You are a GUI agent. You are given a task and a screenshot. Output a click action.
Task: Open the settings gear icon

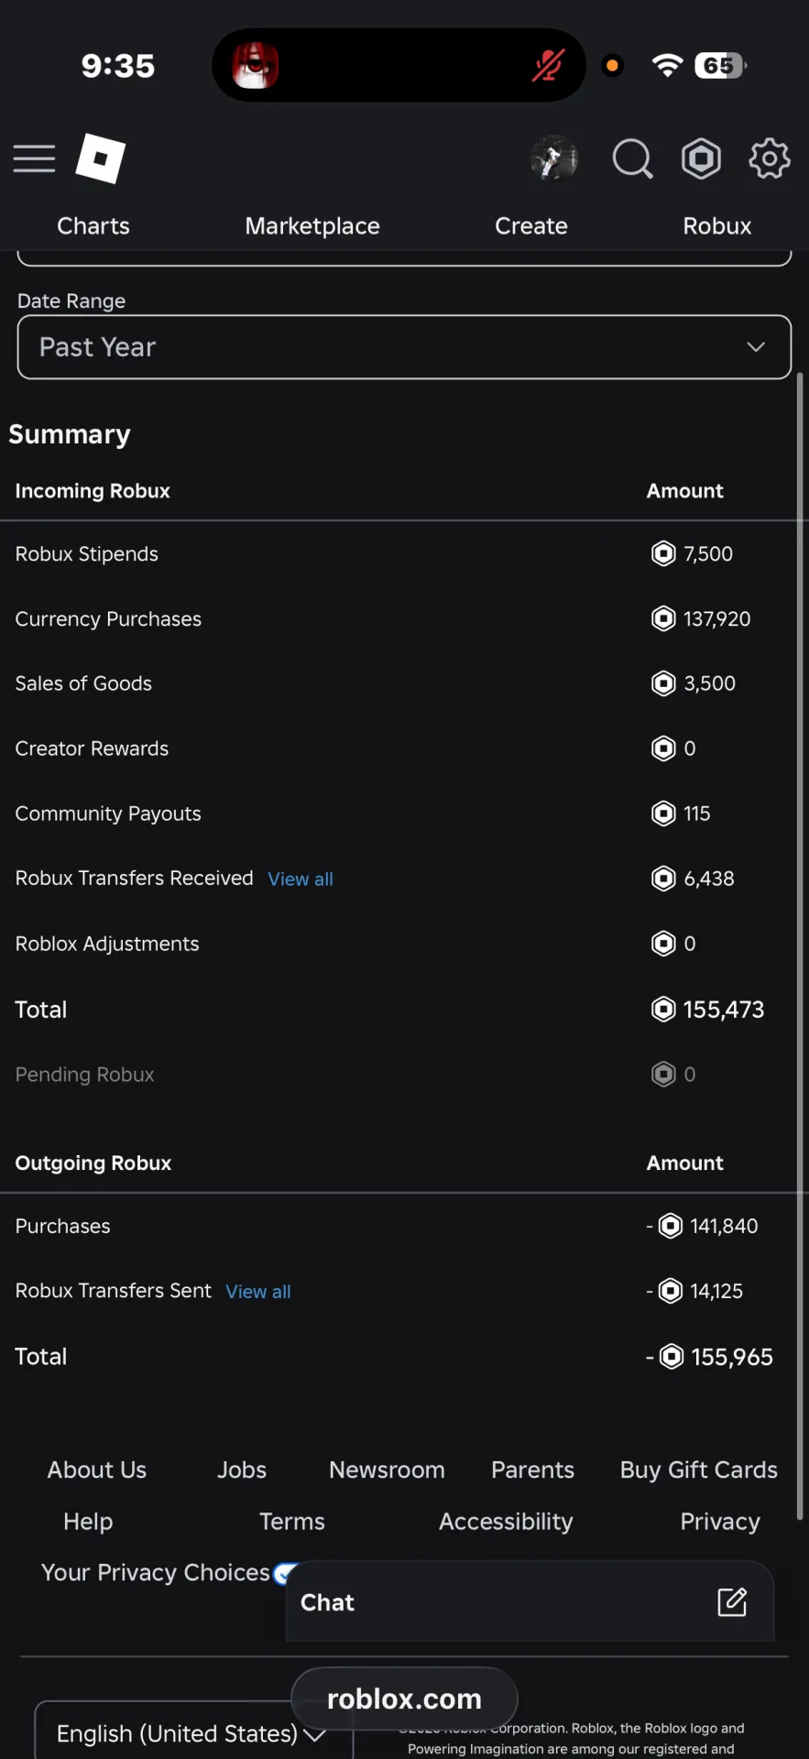click(770, 158)
